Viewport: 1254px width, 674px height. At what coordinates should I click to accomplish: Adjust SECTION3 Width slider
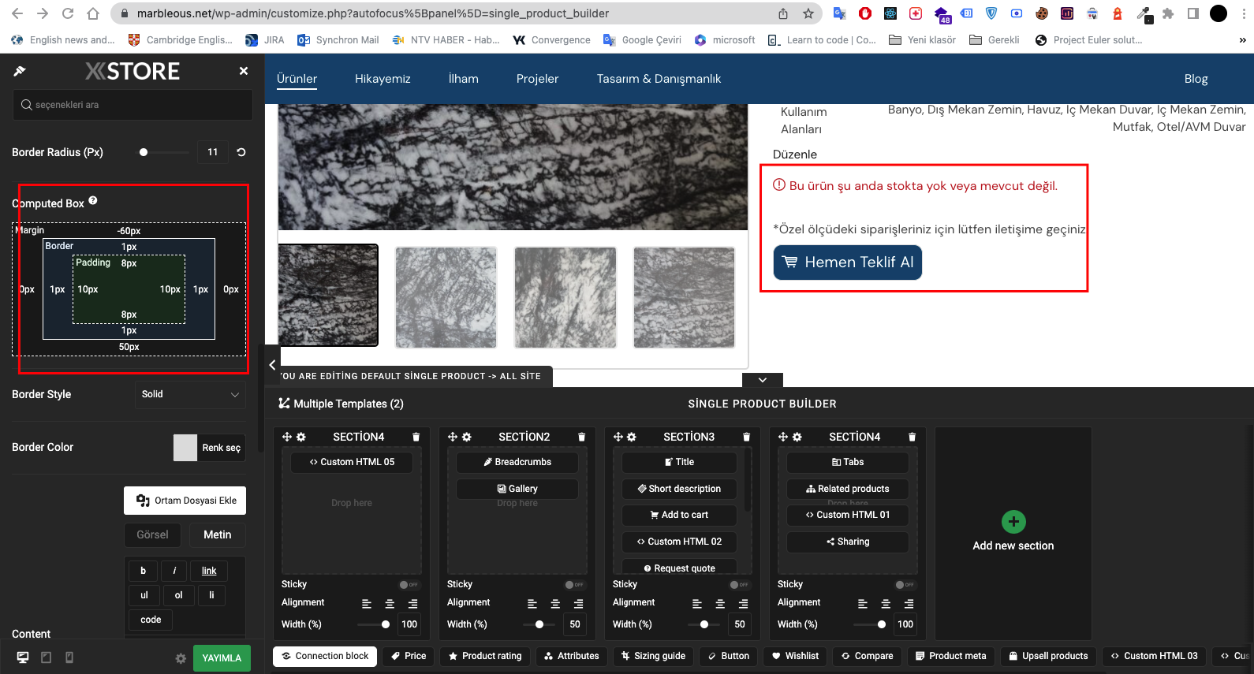point(704,624)
